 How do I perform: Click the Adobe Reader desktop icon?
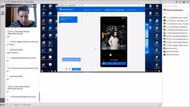tap(44, 22)
